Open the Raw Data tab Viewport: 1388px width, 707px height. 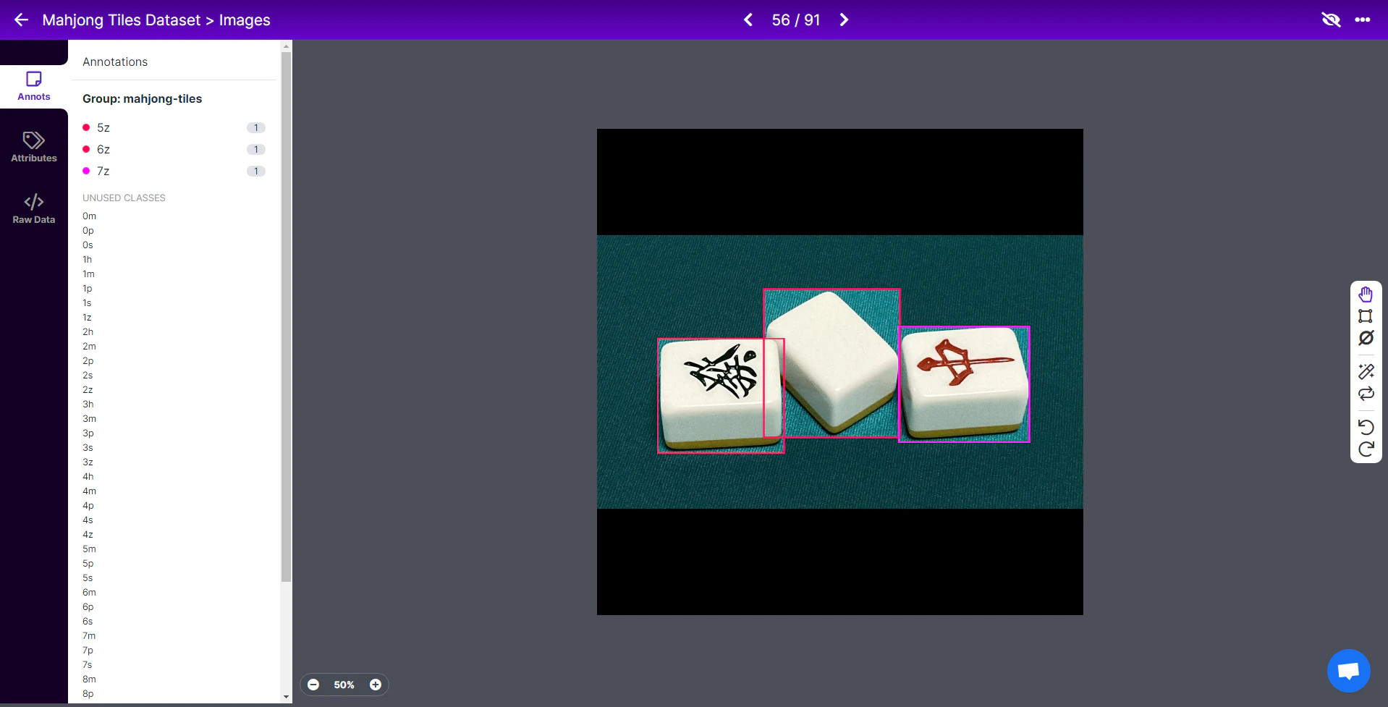[34, 208]
